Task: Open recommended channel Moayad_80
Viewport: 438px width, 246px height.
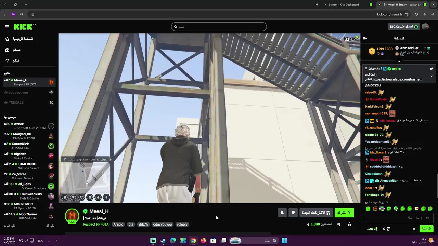Action: (29, 136)
